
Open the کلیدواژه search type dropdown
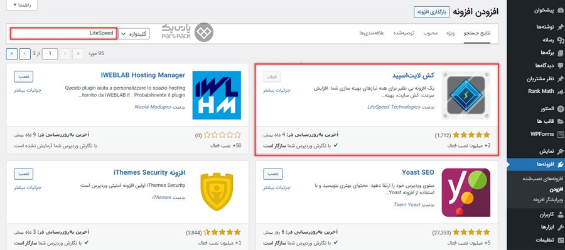(134, 34)
